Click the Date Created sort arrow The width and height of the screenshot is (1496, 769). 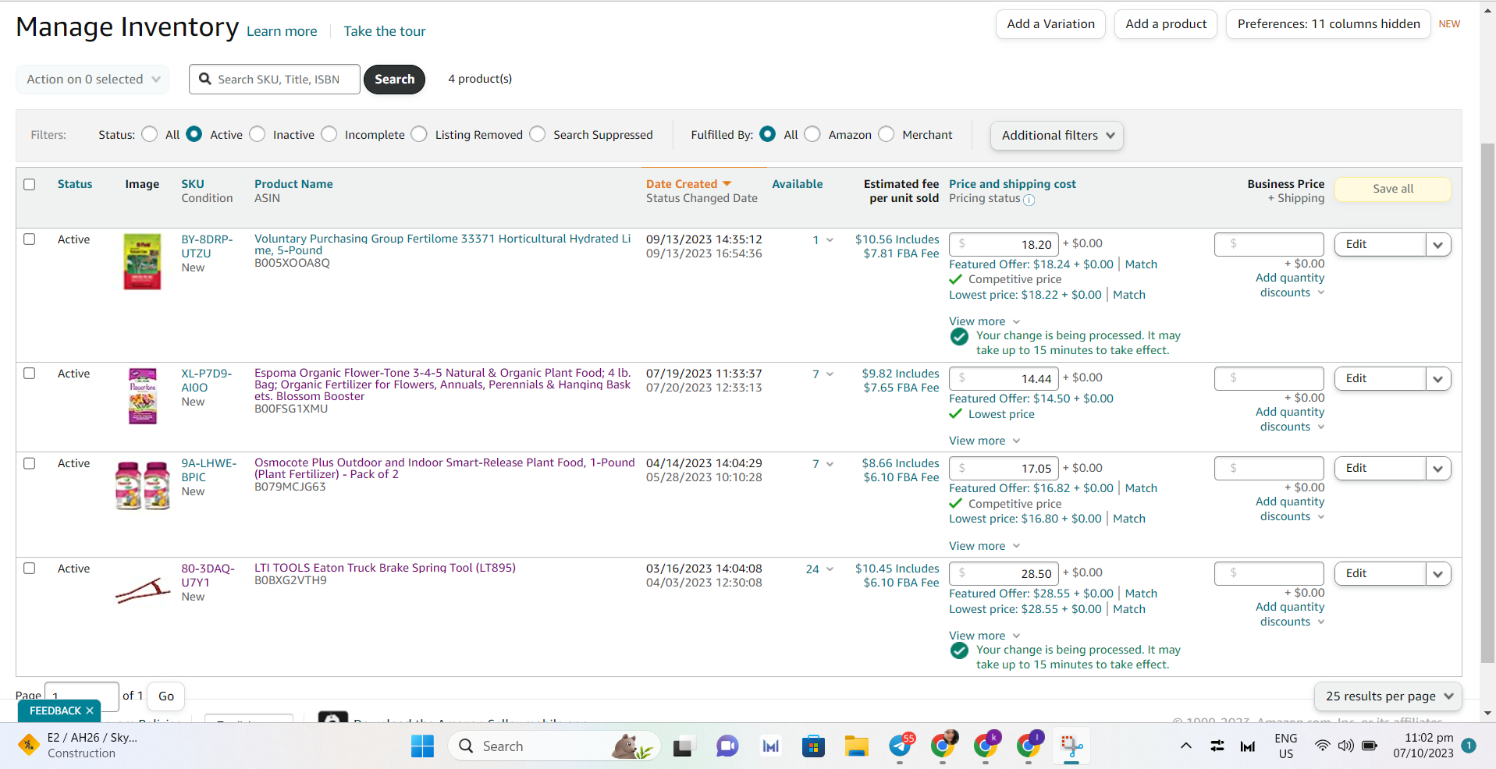pyautogui.click(x=727, y=184)
